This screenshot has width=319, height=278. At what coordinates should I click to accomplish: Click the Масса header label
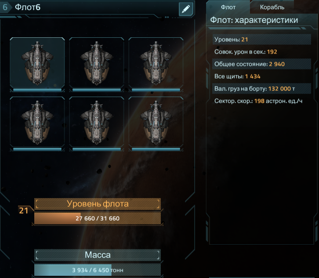coord(98,255)
